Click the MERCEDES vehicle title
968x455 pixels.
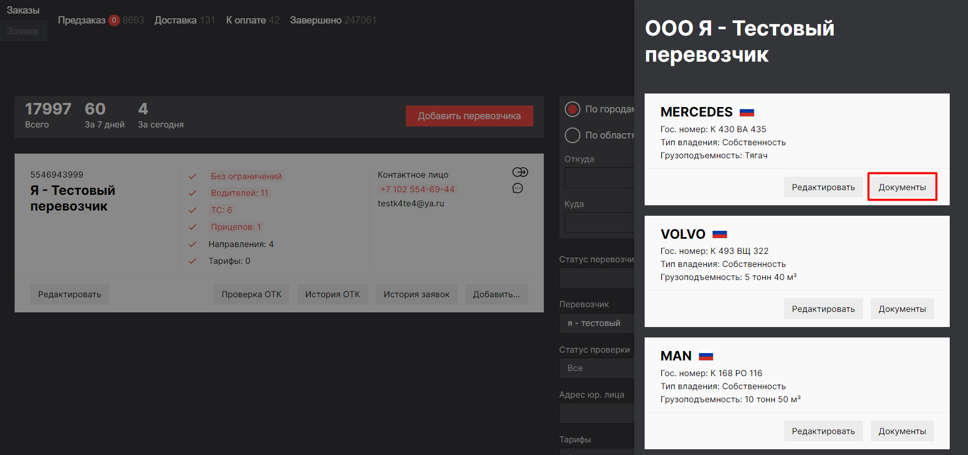[696, 112]
